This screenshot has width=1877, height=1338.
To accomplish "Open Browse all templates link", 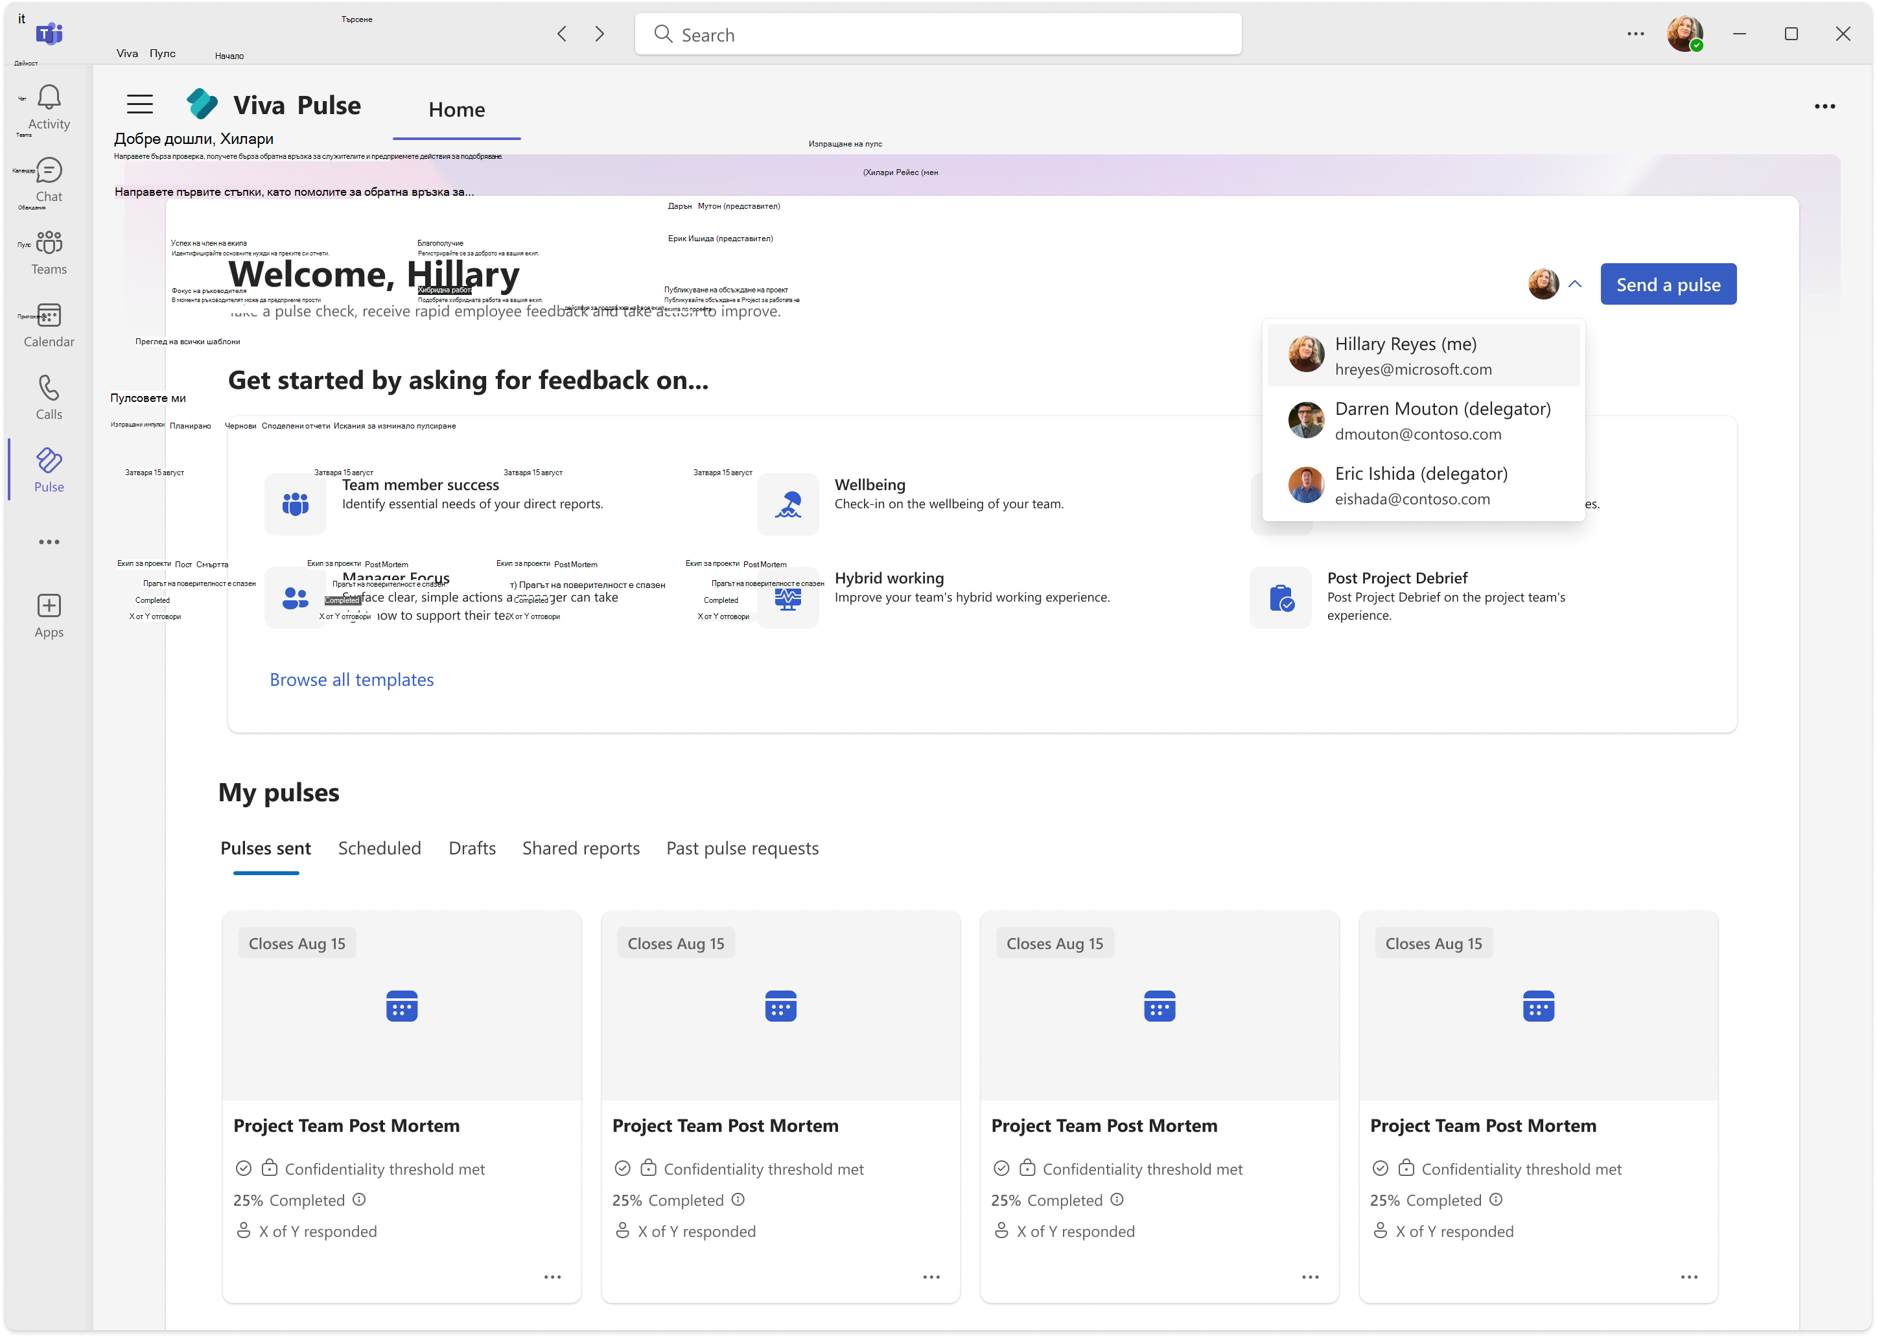I will tap(352, 680).
